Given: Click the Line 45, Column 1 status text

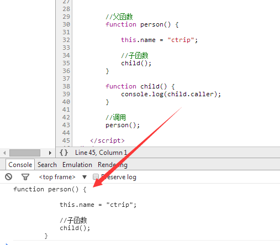Looking at the screenshot, I should 101,153.
